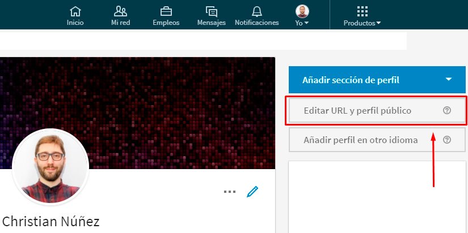Open the three-dot more options icon

(229, 192)
